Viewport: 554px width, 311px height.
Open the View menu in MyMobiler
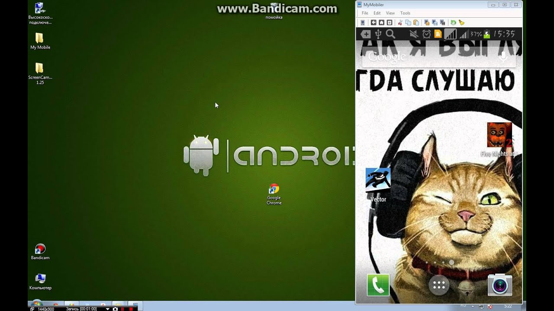(x=390, y=13)
